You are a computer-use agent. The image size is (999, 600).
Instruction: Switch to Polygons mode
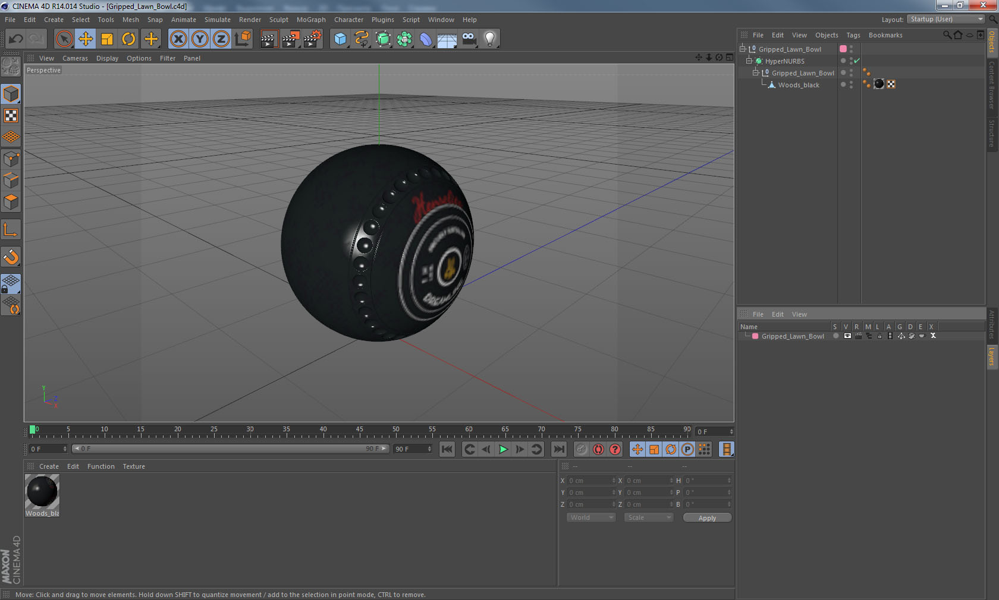pyautogui.click(x=11, y=202)
